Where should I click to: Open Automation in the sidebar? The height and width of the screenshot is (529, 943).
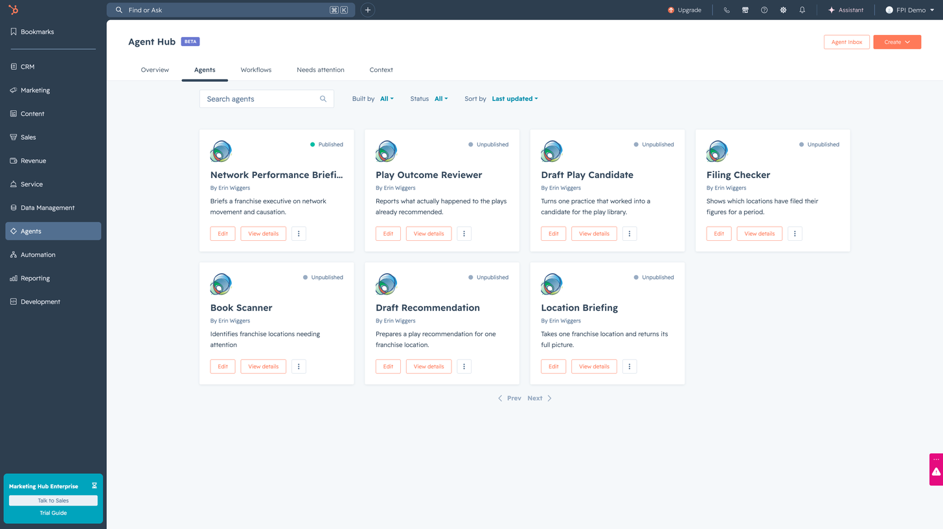coord(53,255)
